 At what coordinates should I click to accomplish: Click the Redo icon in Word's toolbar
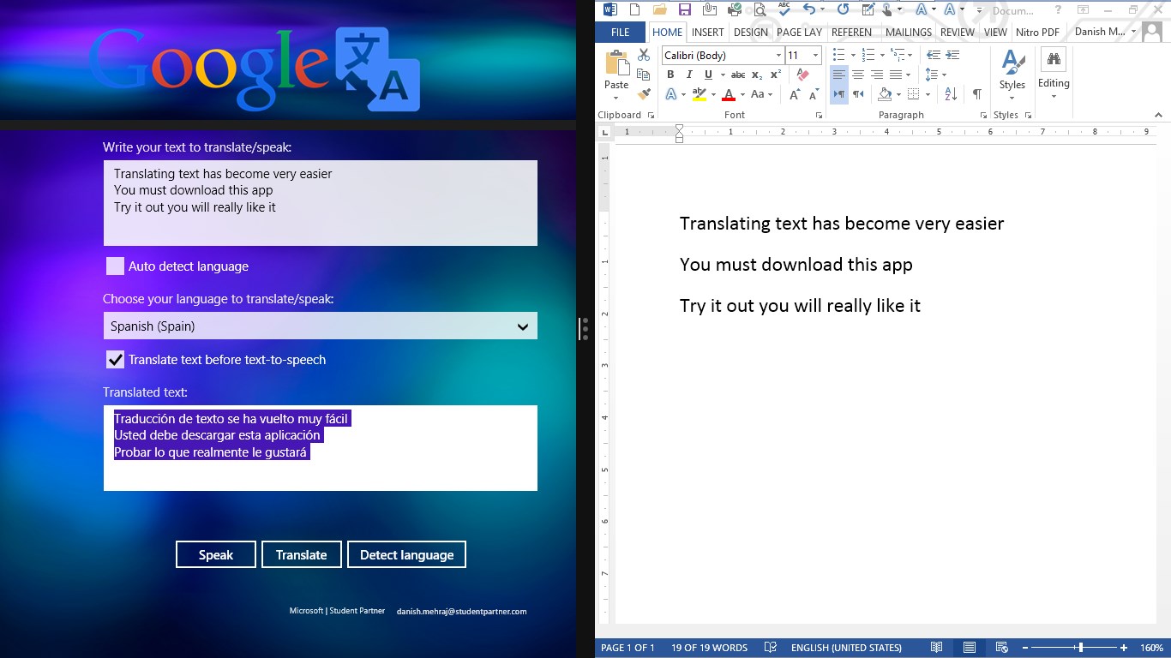point(843,9)
